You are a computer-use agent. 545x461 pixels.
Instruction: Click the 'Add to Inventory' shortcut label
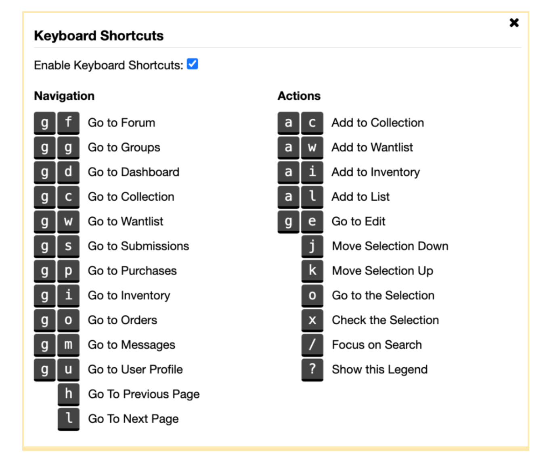click(375, 172)
